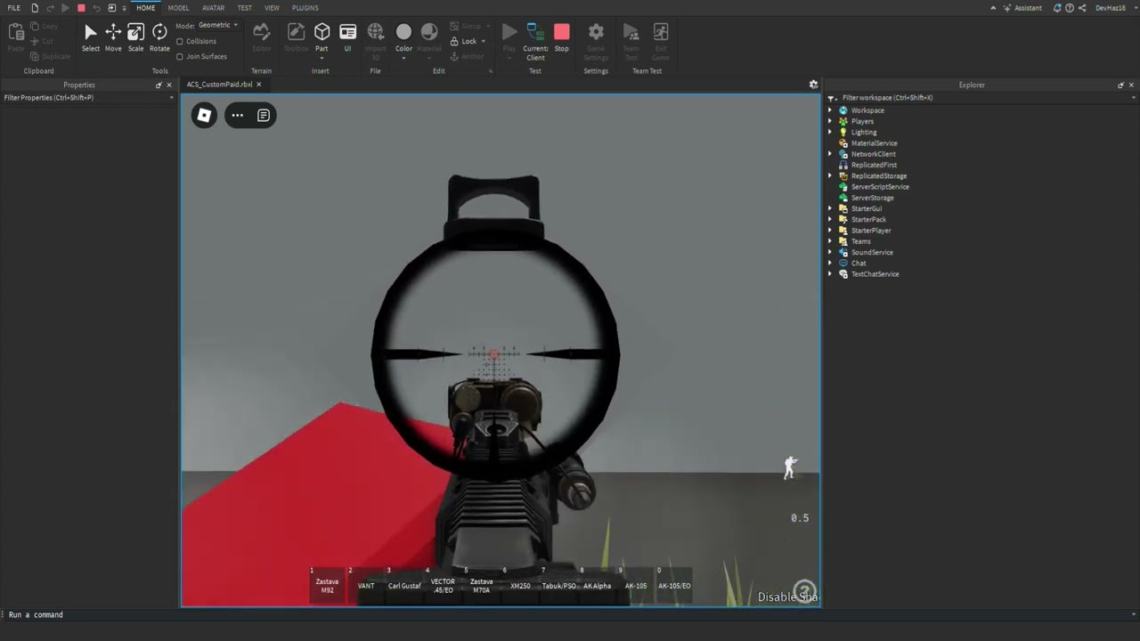Click the Filter Properties input field
The image size is (1140, 641).
[x=86, y=98]
